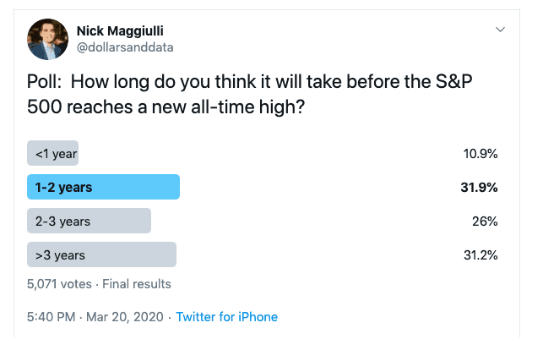Expand the tweet options chevron

(x=501, y=29)
